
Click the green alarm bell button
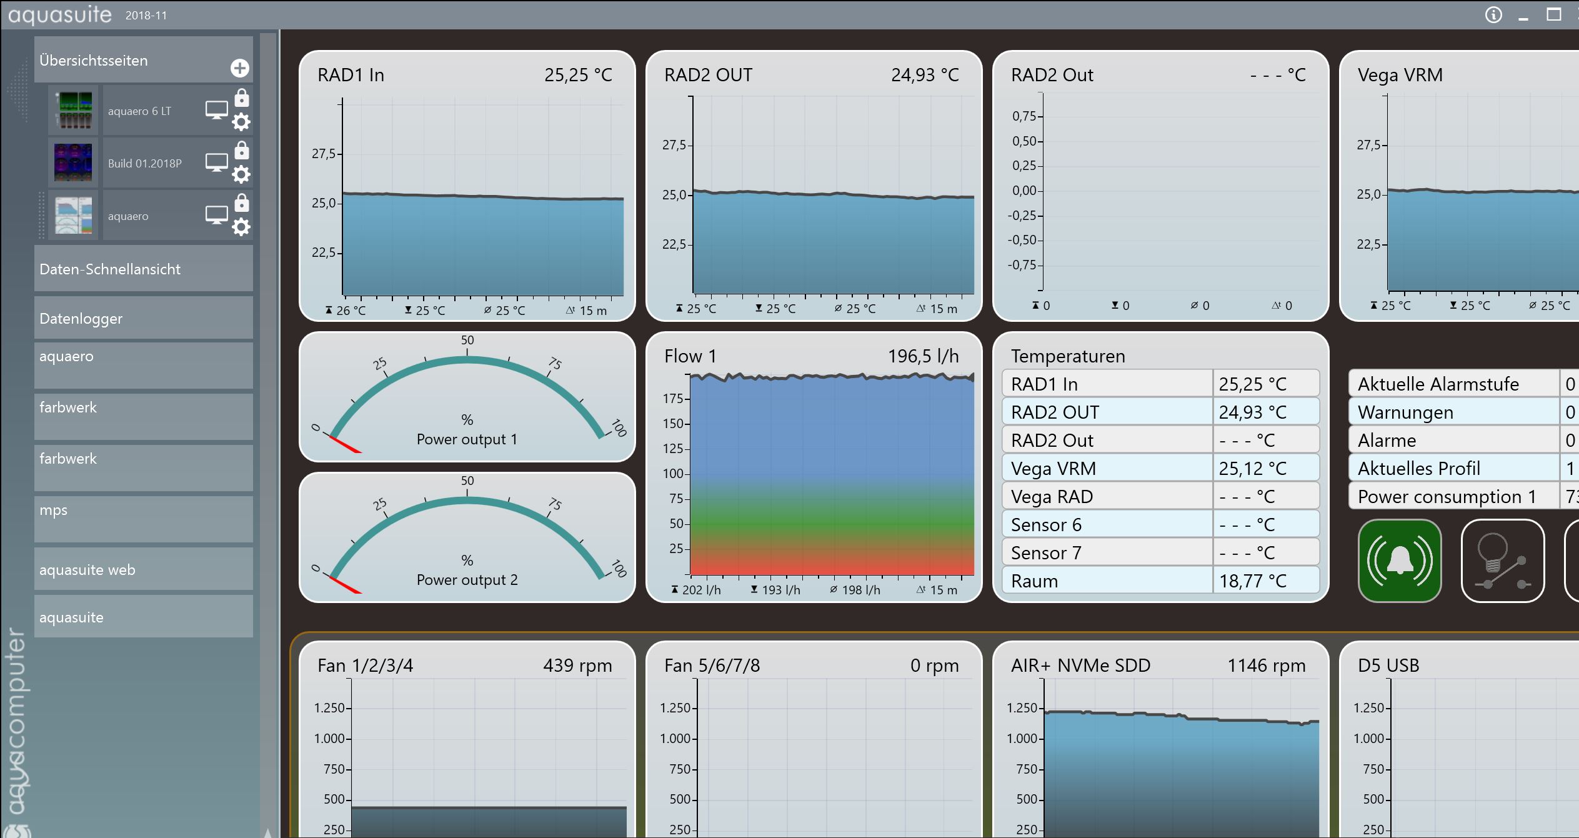1400,561
